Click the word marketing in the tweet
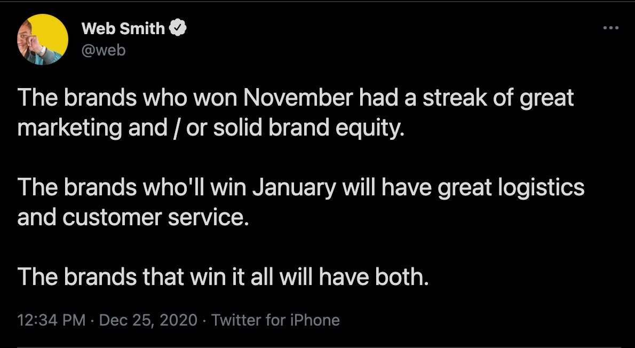The width and height of the screenshot is (635, 348). [70, 129]
